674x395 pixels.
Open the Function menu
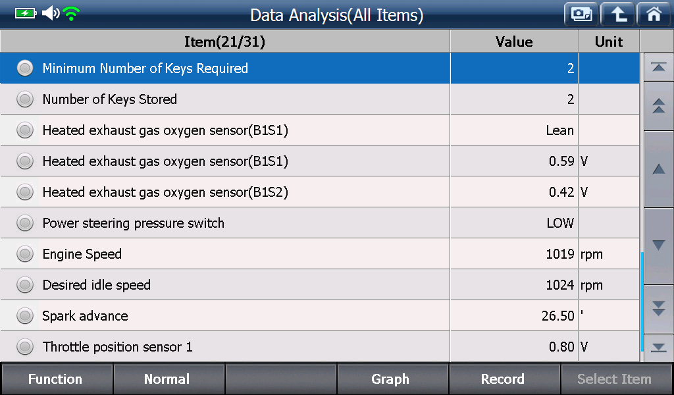point(57,379)
